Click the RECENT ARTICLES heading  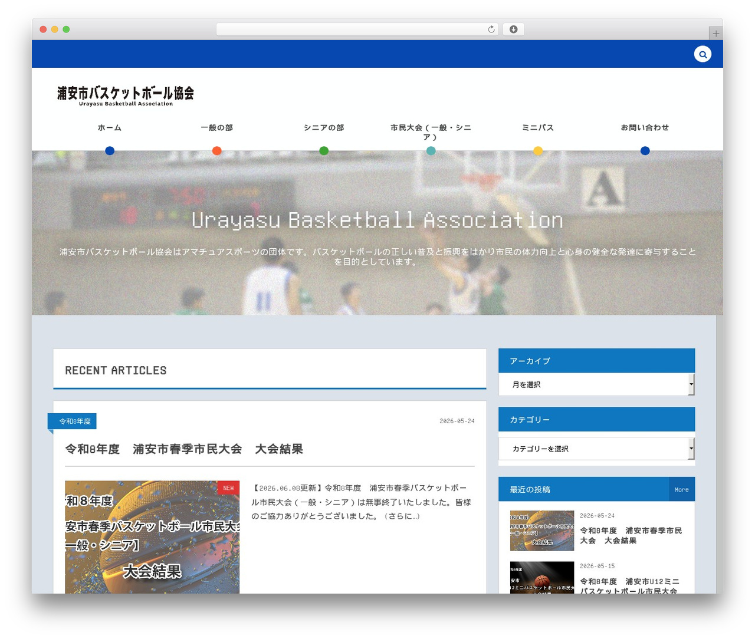116,370
